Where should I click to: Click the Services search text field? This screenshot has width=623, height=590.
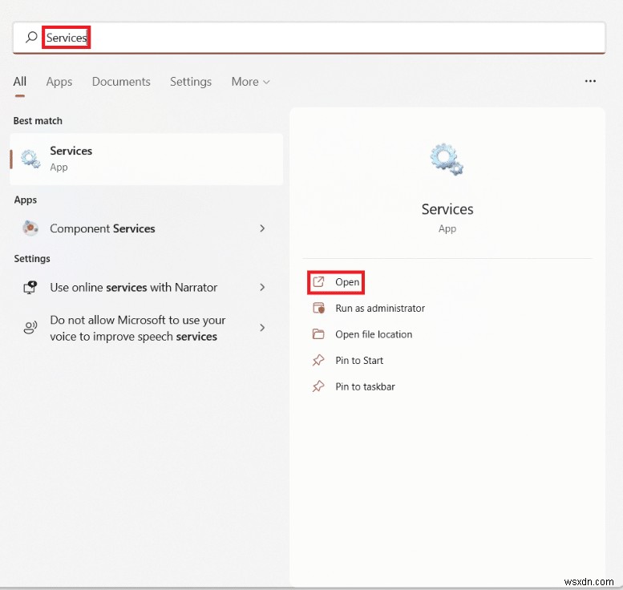[309, 38]
